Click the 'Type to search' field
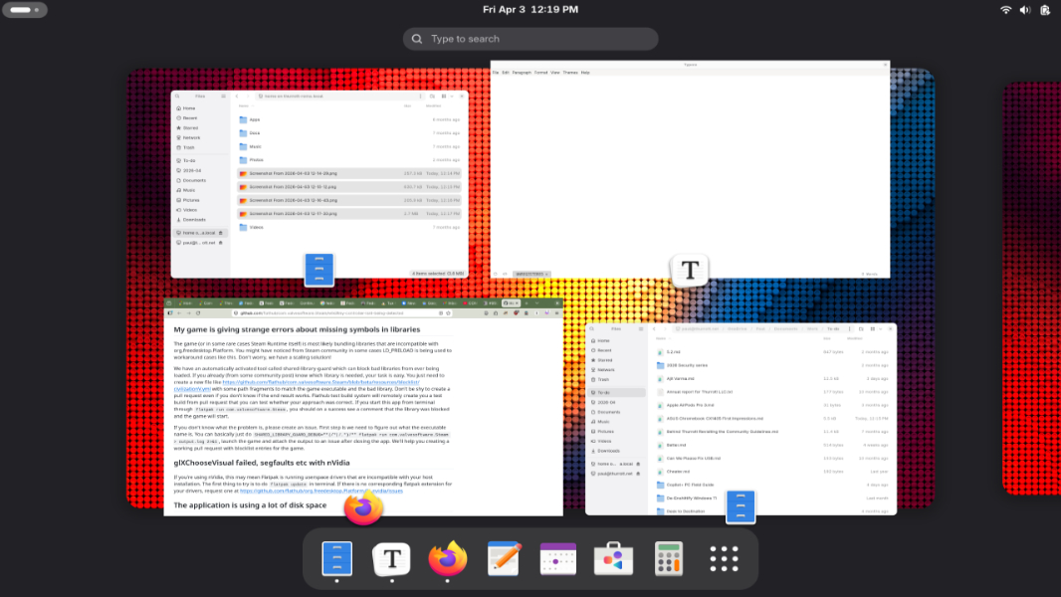 [530, 39]
